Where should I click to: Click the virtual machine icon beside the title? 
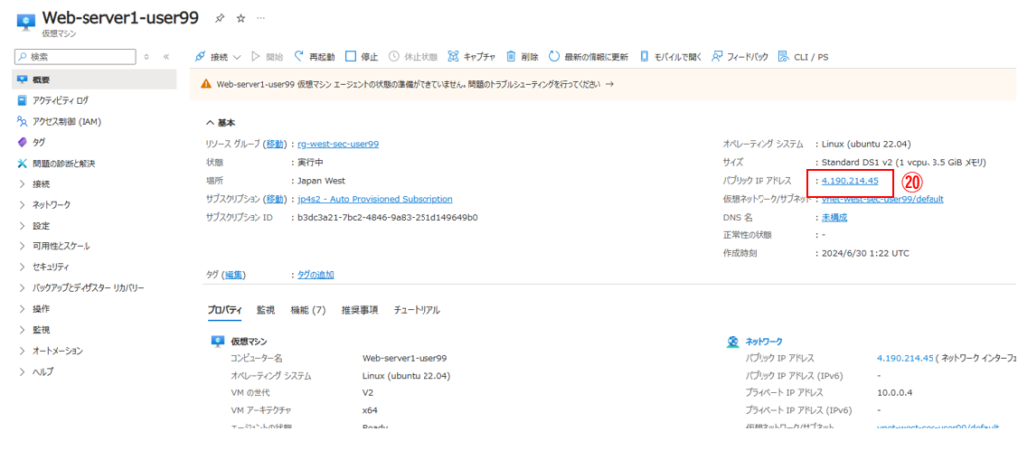[26, 22]
